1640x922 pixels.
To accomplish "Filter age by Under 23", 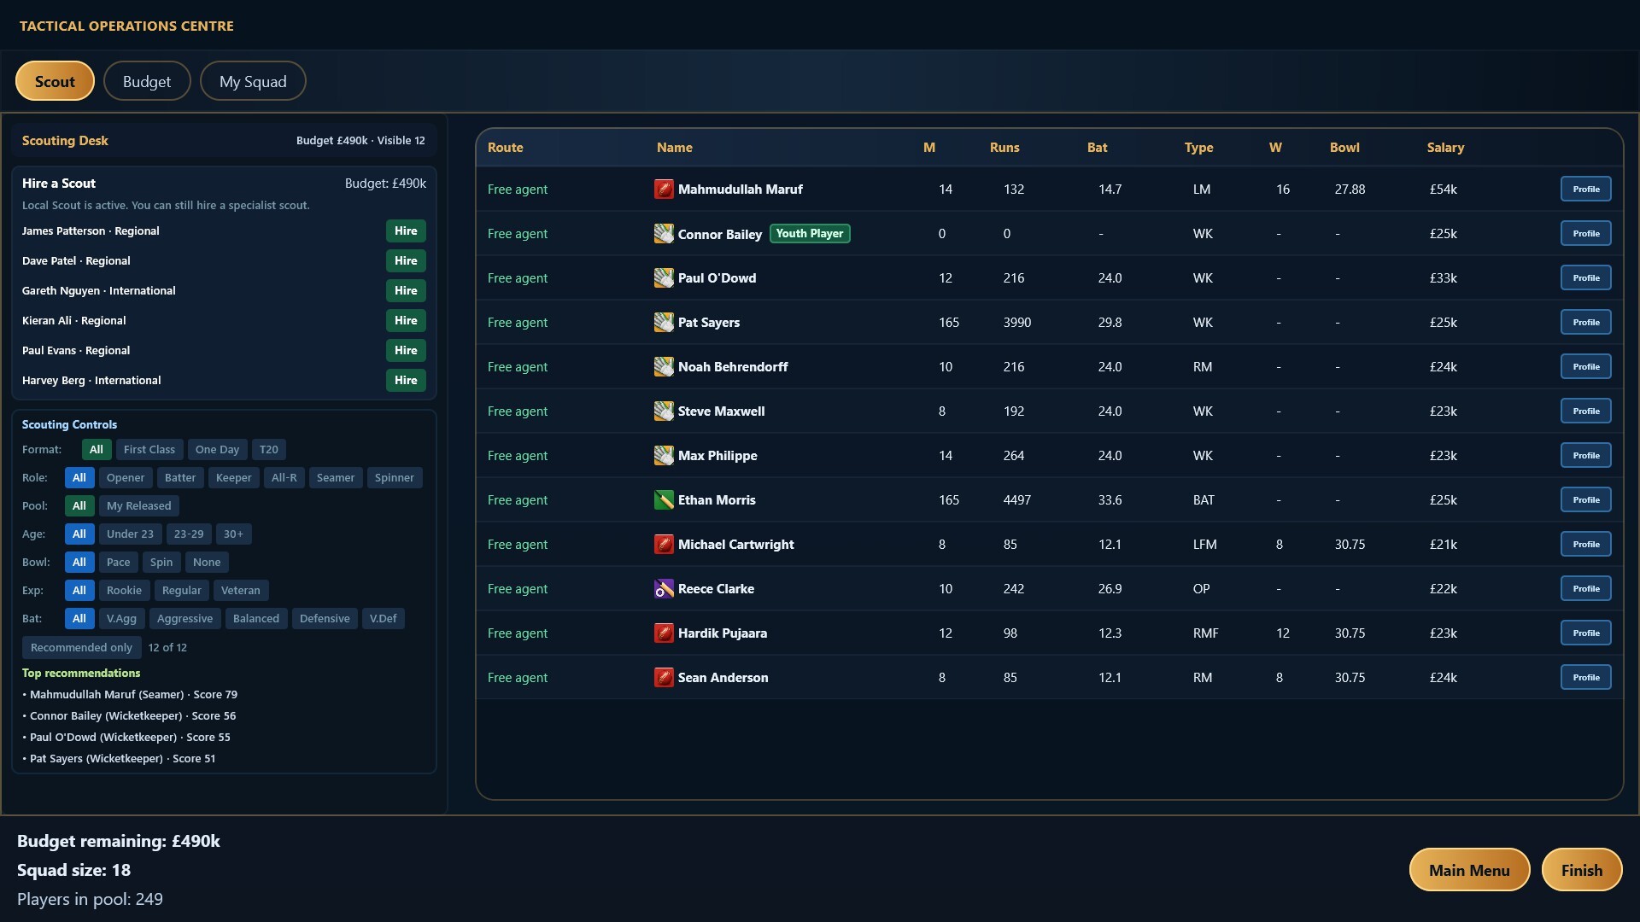I will point(130,534).
